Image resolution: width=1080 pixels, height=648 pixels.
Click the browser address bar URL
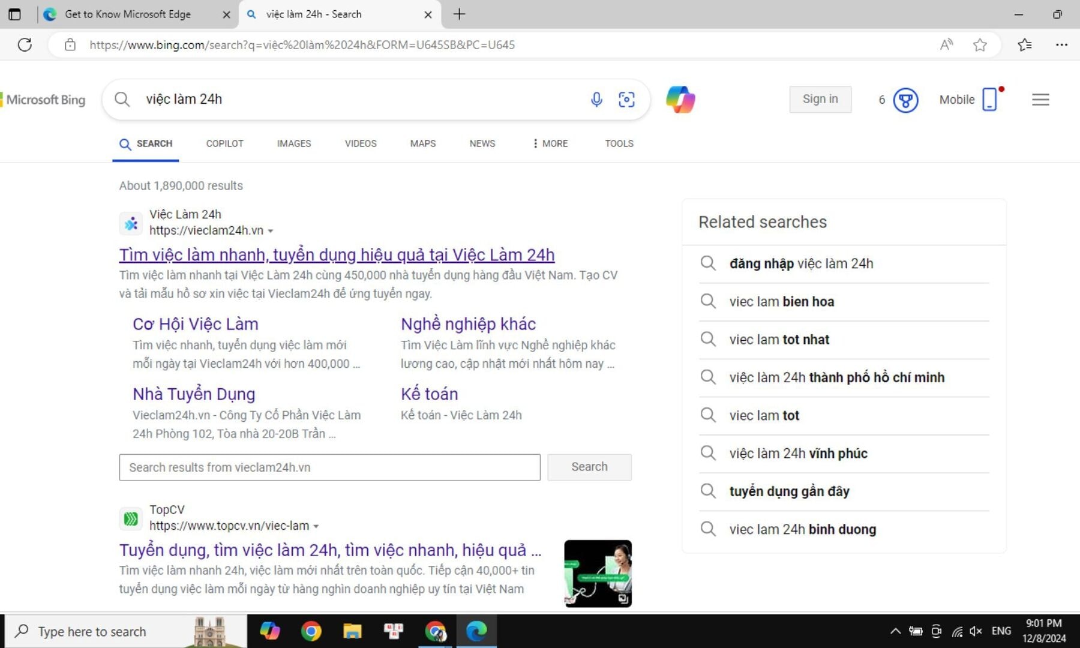pyautogui.click(x=302, y=45)
